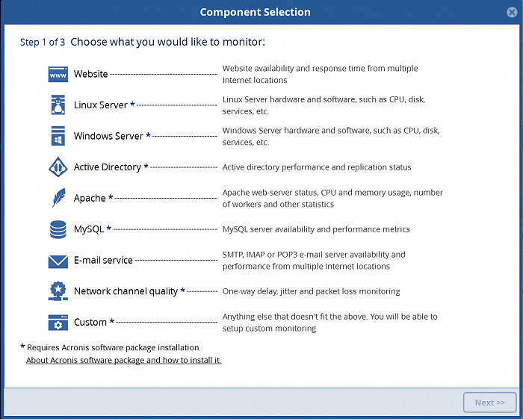The image size is (523, 419).
Task: Open About Acronis software package link
Action: [123, 360]
